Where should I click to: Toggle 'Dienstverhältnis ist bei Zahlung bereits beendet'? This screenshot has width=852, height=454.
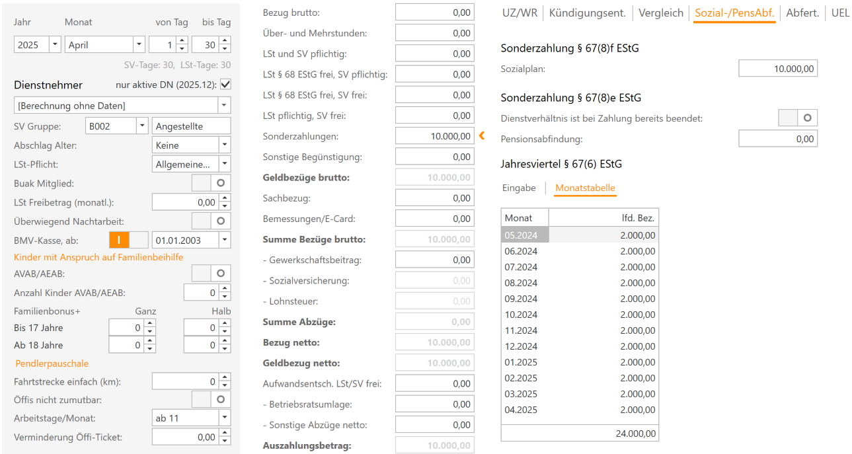798,118
